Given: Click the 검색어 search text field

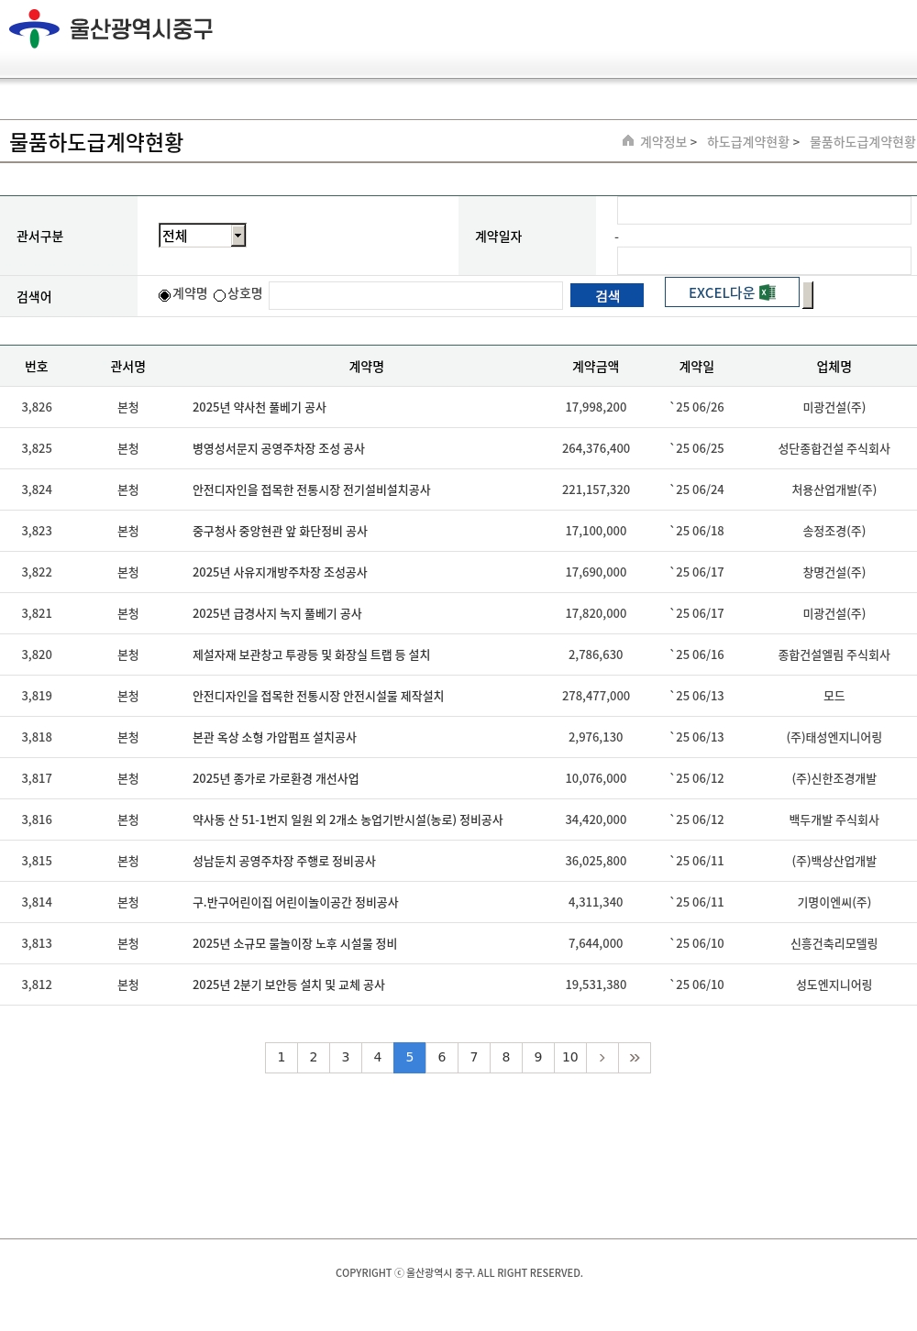Looking at the screenshot, I should (415, 295).
